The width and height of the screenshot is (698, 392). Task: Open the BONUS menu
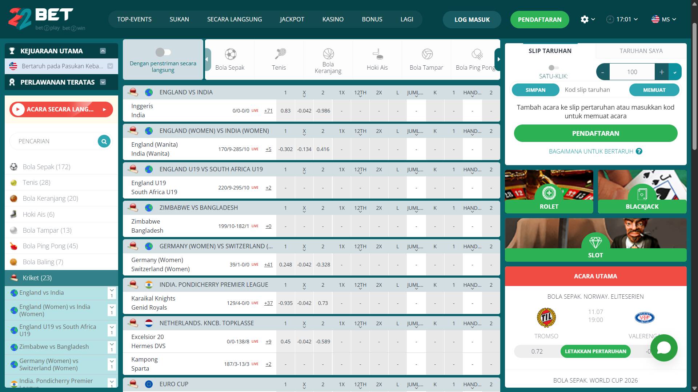[372, 19]
